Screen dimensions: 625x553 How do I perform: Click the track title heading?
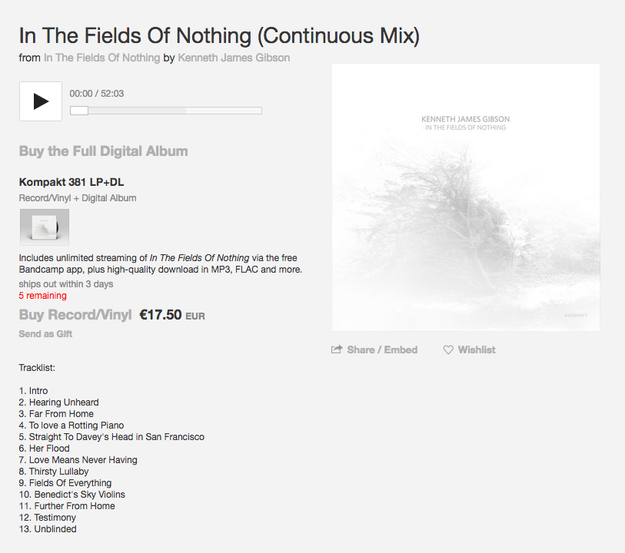click(219, 35)
